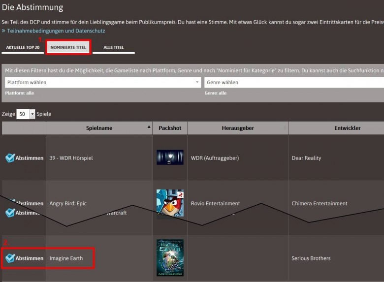This screenshot has height=282, width=384.
Task: Sort table by Herausgeber column
Action: (x=238, y=128)
